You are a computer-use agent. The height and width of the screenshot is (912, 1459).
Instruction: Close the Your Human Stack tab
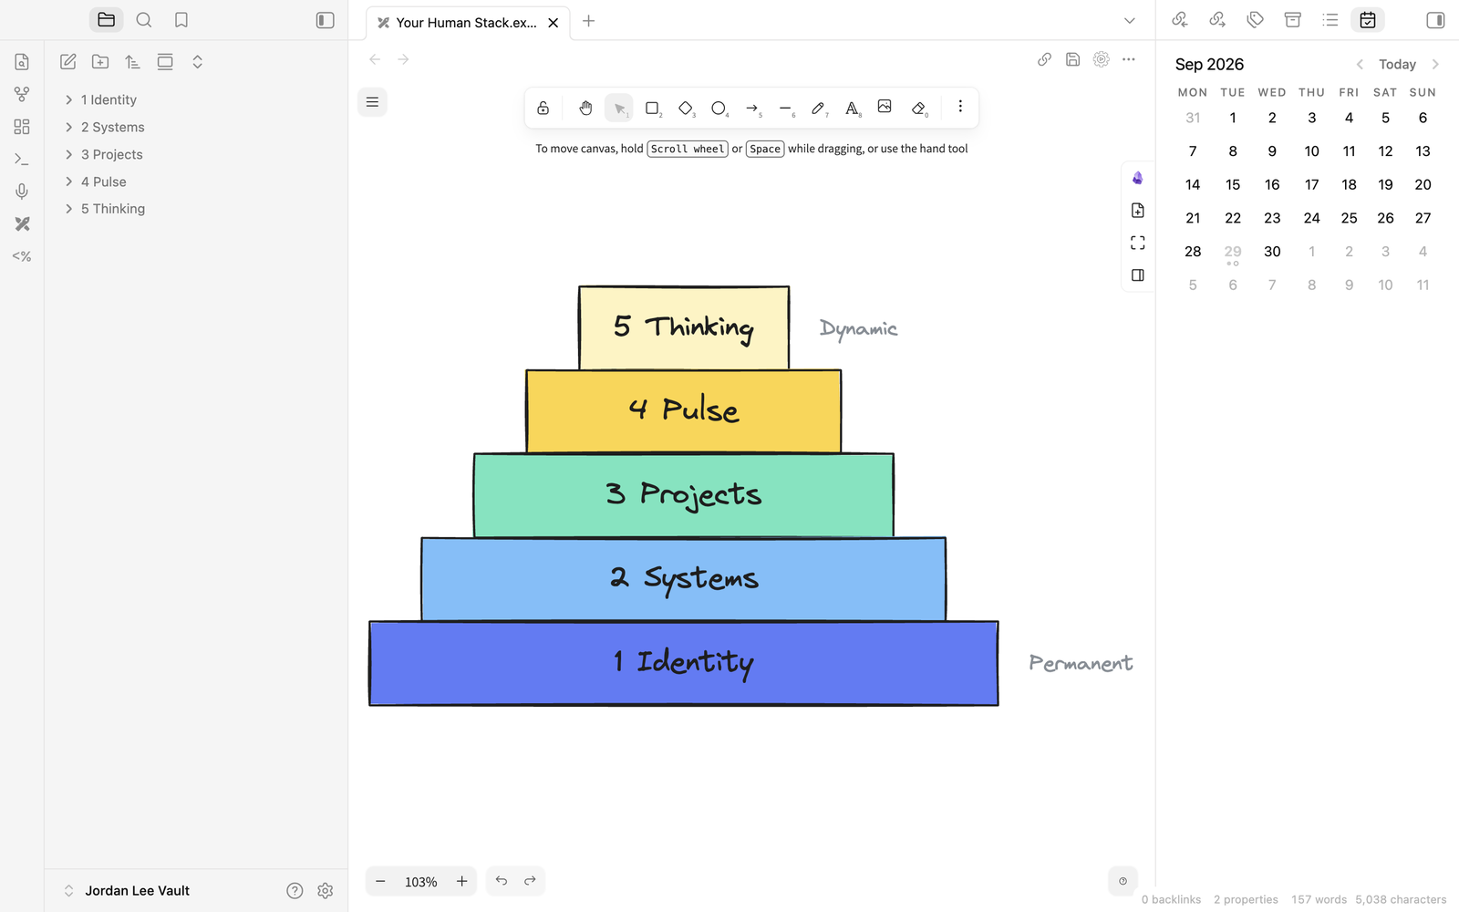[x=554, y=23]
